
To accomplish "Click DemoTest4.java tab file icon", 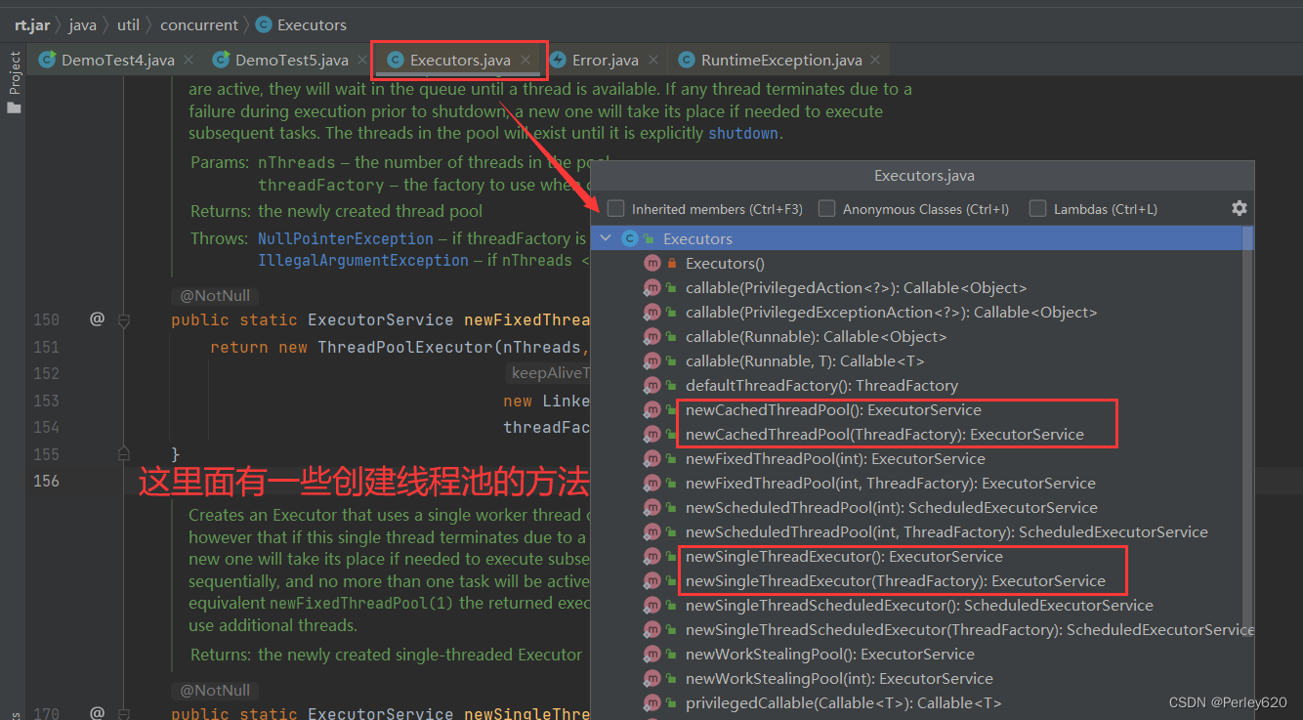I will pyautogui.click(x=47, y=60).
